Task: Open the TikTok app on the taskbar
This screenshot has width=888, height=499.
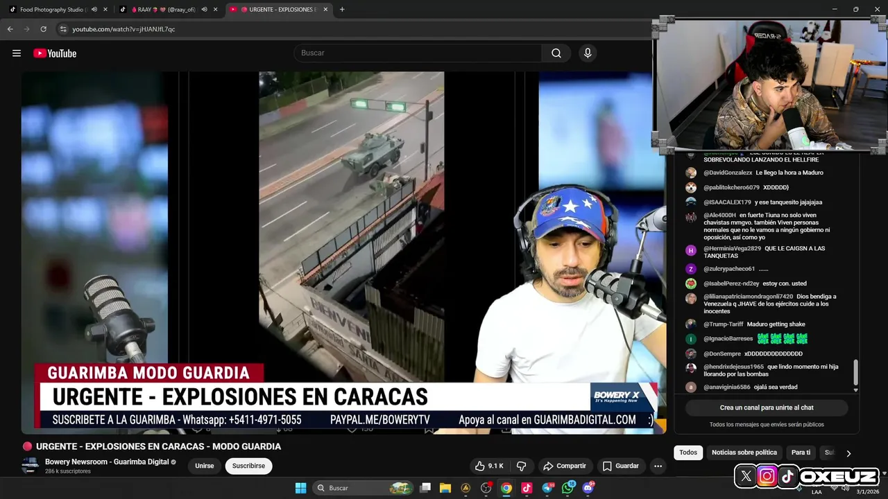Action: [x=527, y=488]
